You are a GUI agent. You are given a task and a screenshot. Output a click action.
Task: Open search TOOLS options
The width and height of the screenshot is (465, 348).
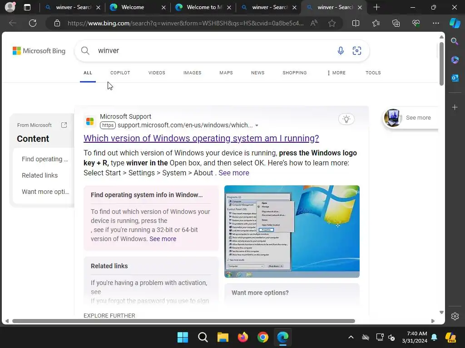pyautogui.click(x=373, y=73)
